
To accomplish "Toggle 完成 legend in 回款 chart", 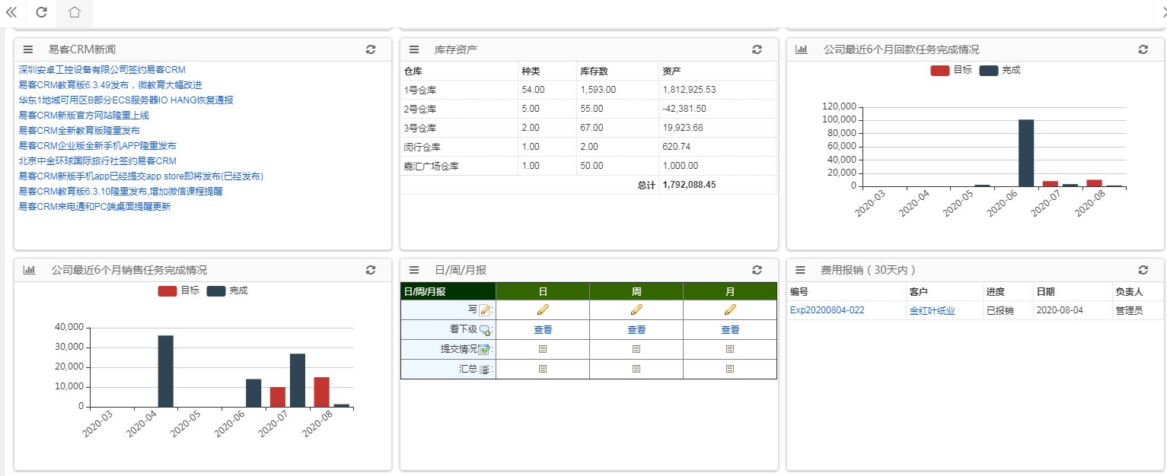I will coord(1000,70).
